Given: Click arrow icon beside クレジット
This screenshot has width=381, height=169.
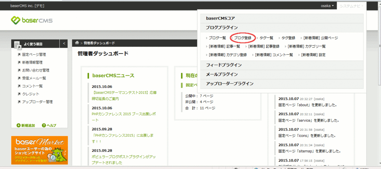Looking at the screenshot, I should coord(19,94).
